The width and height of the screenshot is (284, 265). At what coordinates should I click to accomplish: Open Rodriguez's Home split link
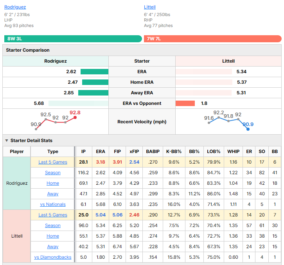[x=53, y=183]
